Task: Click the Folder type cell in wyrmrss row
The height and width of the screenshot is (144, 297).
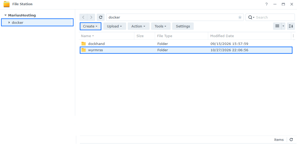Action: click(162, 50)
